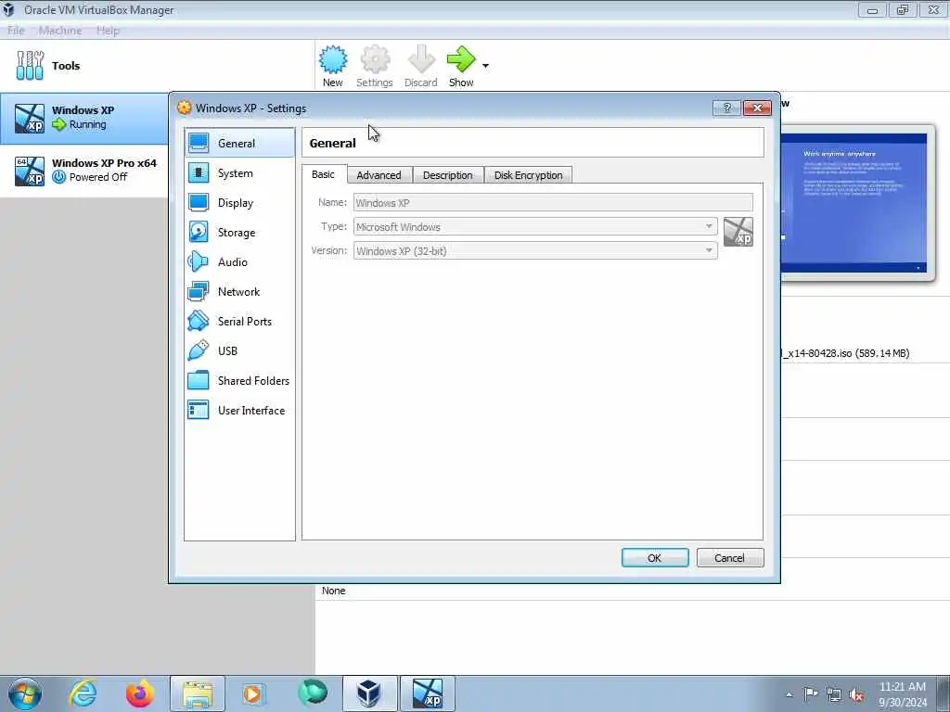Open Internet Explorer from the taskbar

click(83, 693)
